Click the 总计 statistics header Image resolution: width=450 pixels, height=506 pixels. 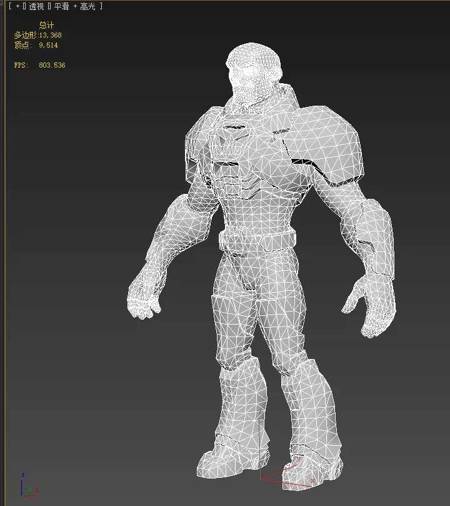pyautogui.click(x=46, y=25)
